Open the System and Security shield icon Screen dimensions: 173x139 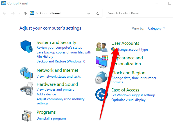[27, 47]
